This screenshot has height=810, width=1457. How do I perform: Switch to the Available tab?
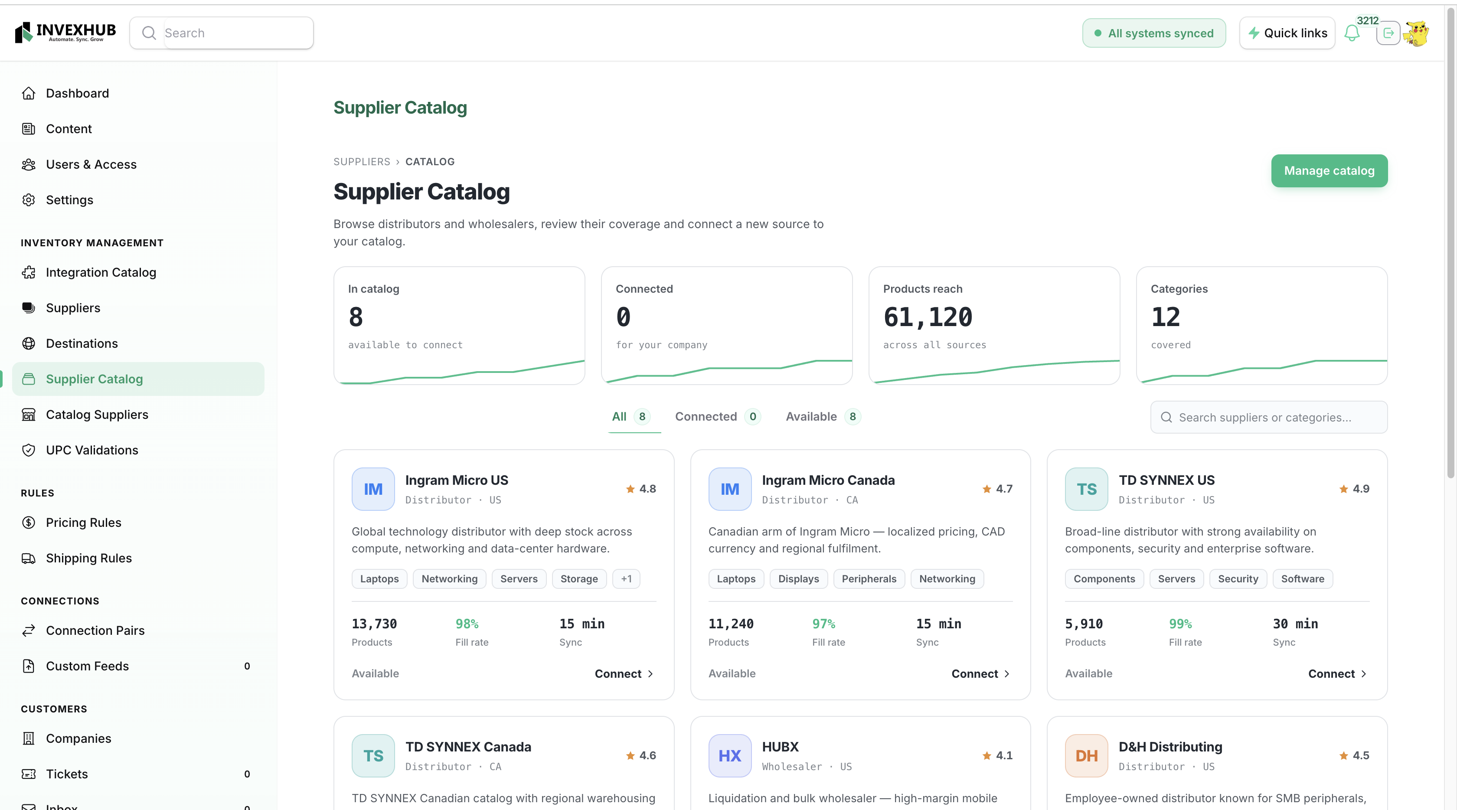(x=823, y=416)
